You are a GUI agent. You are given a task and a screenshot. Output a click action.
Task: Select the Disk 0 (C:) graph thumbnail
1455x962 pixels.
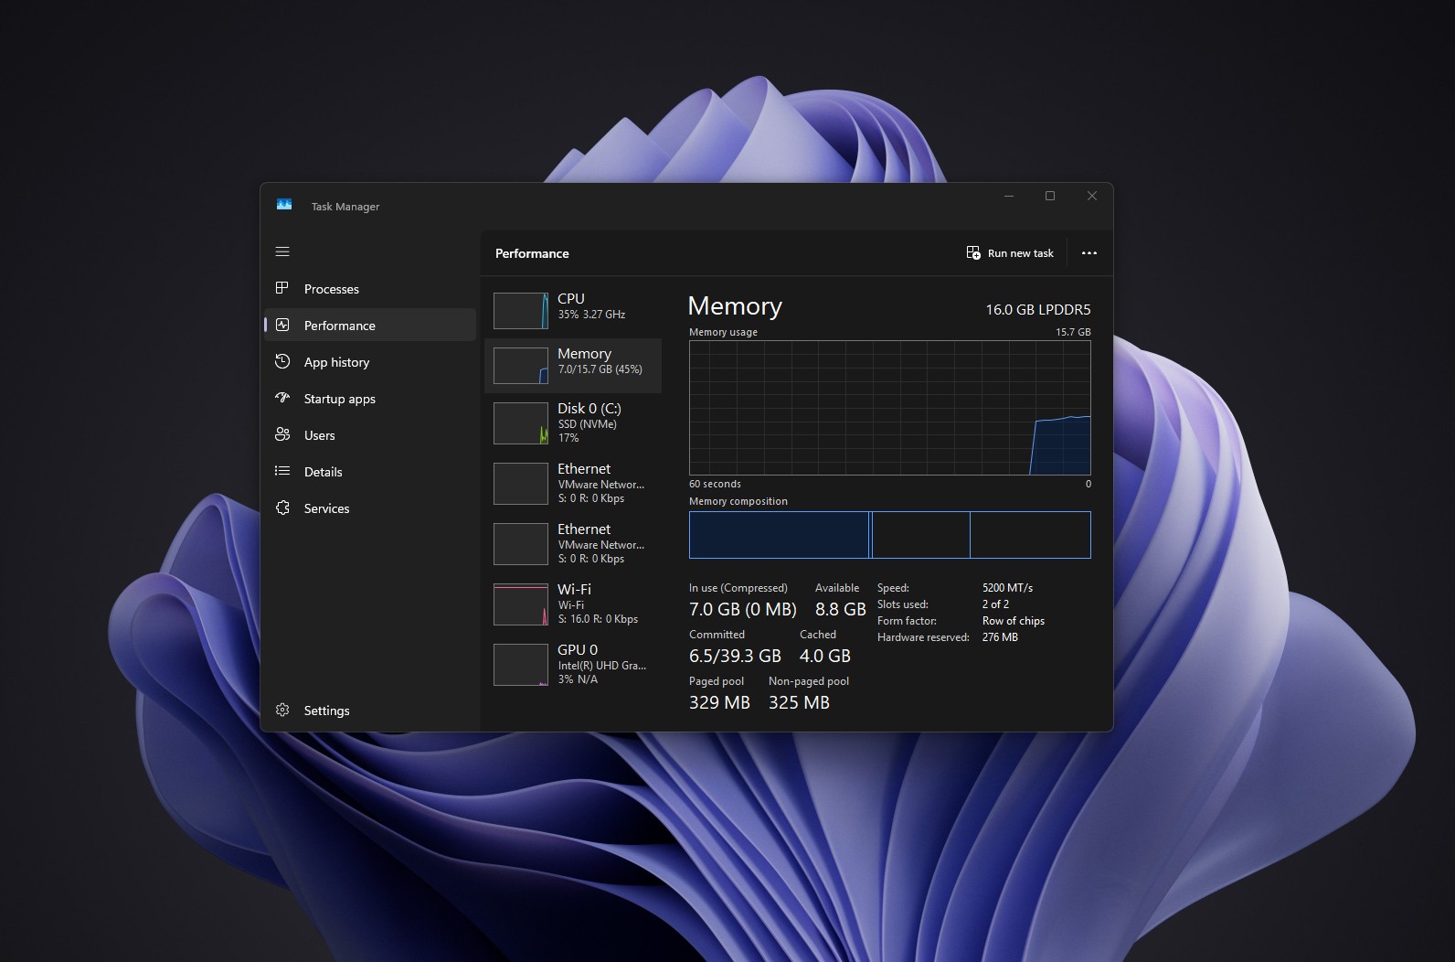click(x=521, y=424)
